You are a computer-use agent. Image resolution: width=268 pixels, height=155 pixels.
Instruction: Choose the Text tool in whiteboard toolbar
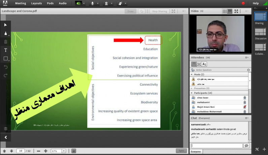pos(5,50)
